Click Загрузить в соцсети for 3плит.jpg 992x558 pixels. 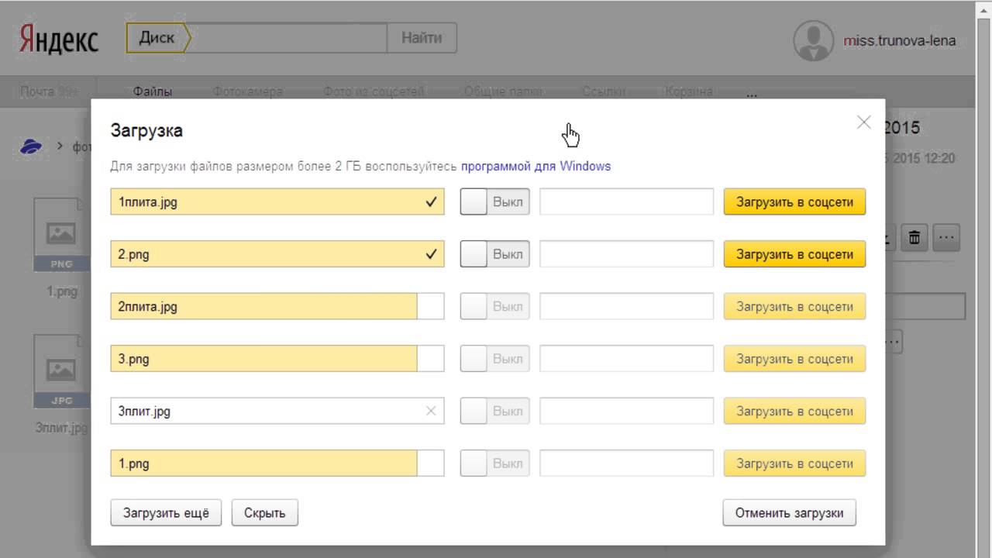pyautogui.click(x=794, y=412)
